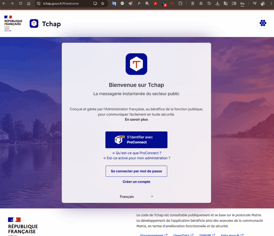
Task: Reload the Tchap welcome page
Action: click(20, 3)
